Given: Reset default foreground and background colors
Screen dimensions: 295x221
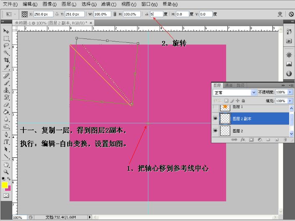Looking at the screenshot, I should click(3, 178).
